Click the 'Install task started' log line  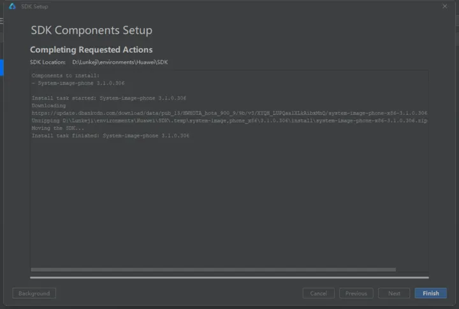pyautogui.click(x=109, y=98)
